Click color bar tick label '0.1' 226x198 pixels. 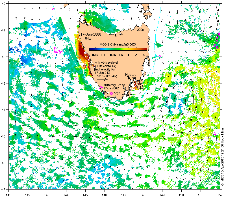tap(103, 55)
